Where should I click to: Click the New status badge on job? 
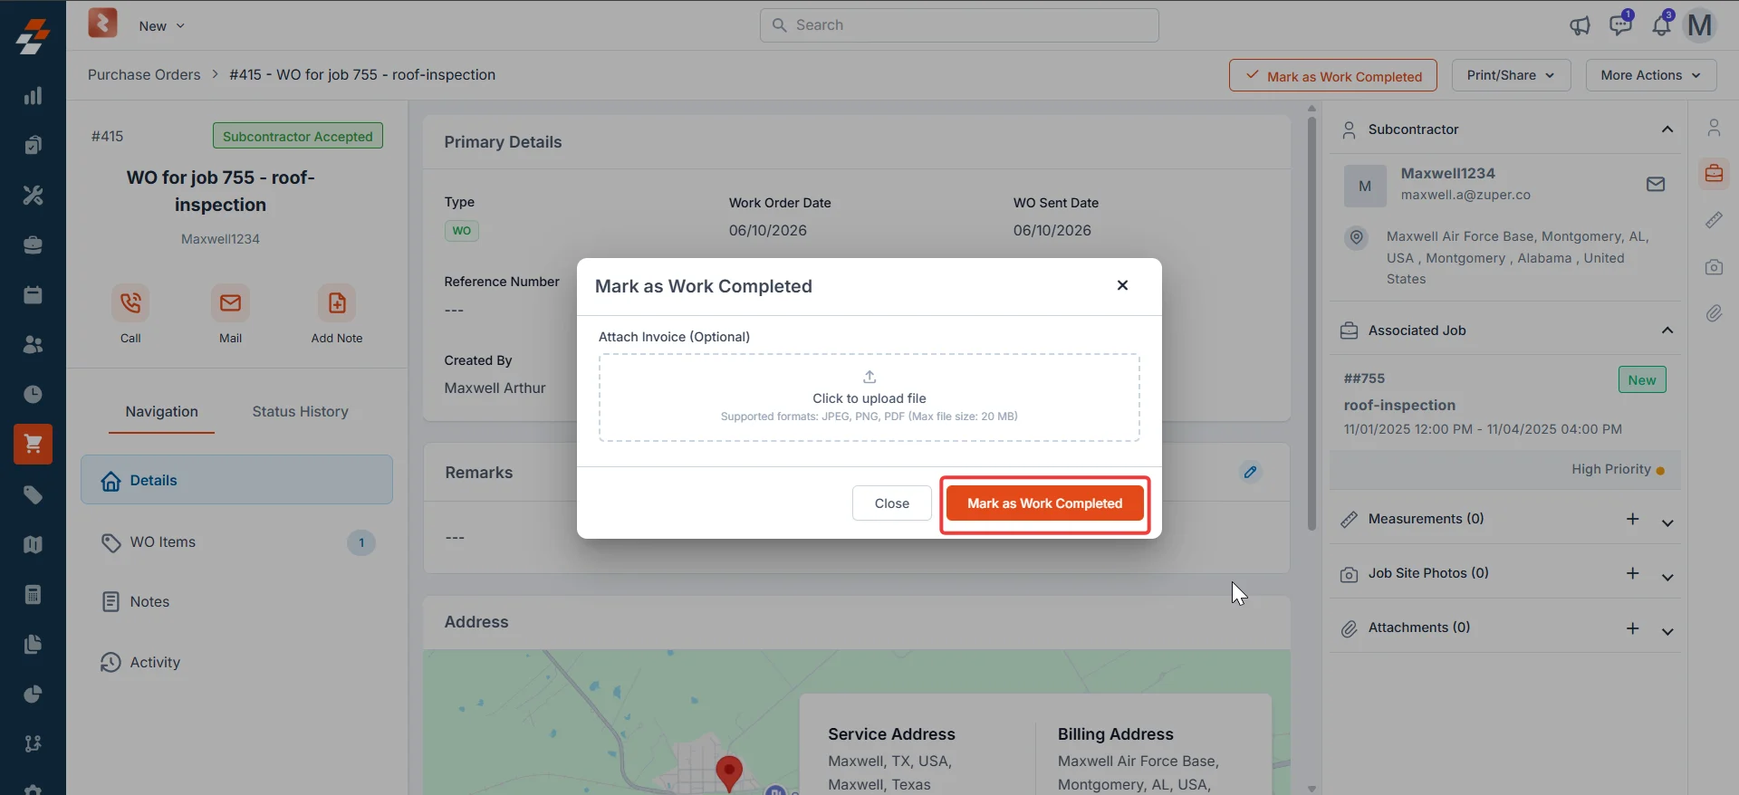tap(1641, 379)
